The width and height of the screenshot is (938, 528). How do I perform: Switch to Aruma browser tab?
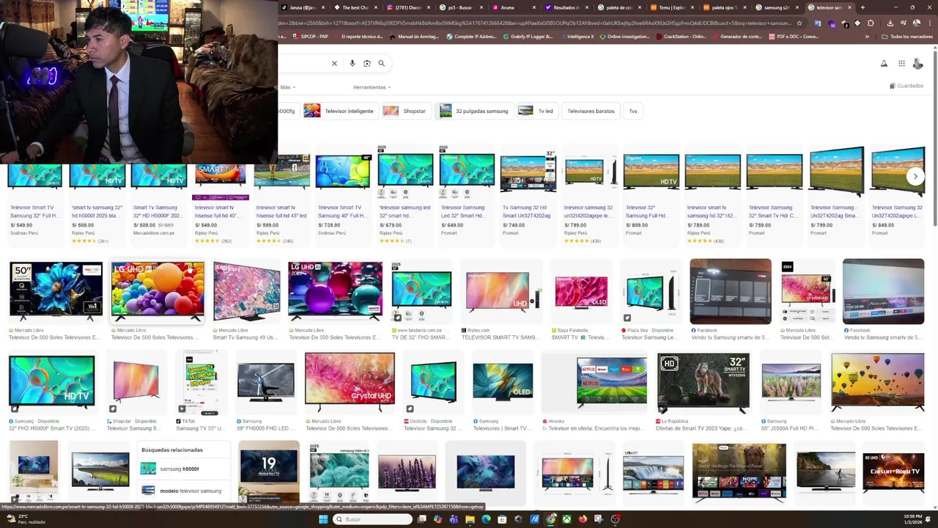pos(514,7)
